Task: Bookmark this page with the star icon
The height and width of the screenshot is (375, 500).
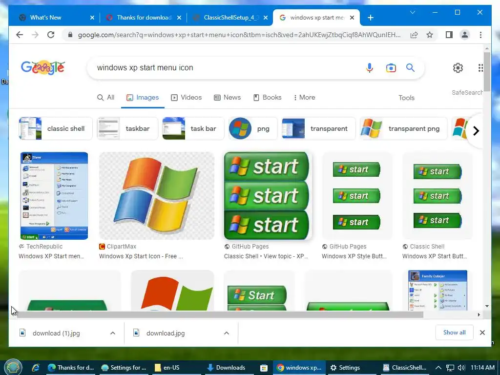Action: (x=430, y=35)
